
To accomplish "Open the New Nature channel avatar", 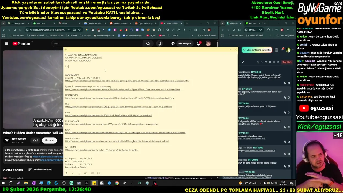I will pyautogui.click(x=7, y=140).
